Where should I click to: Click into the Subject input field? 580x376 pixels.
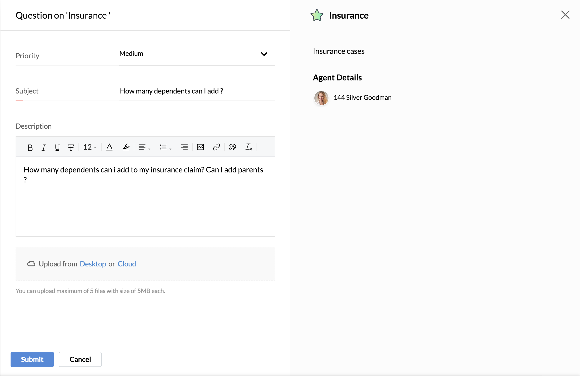click(x=197, y=91)
